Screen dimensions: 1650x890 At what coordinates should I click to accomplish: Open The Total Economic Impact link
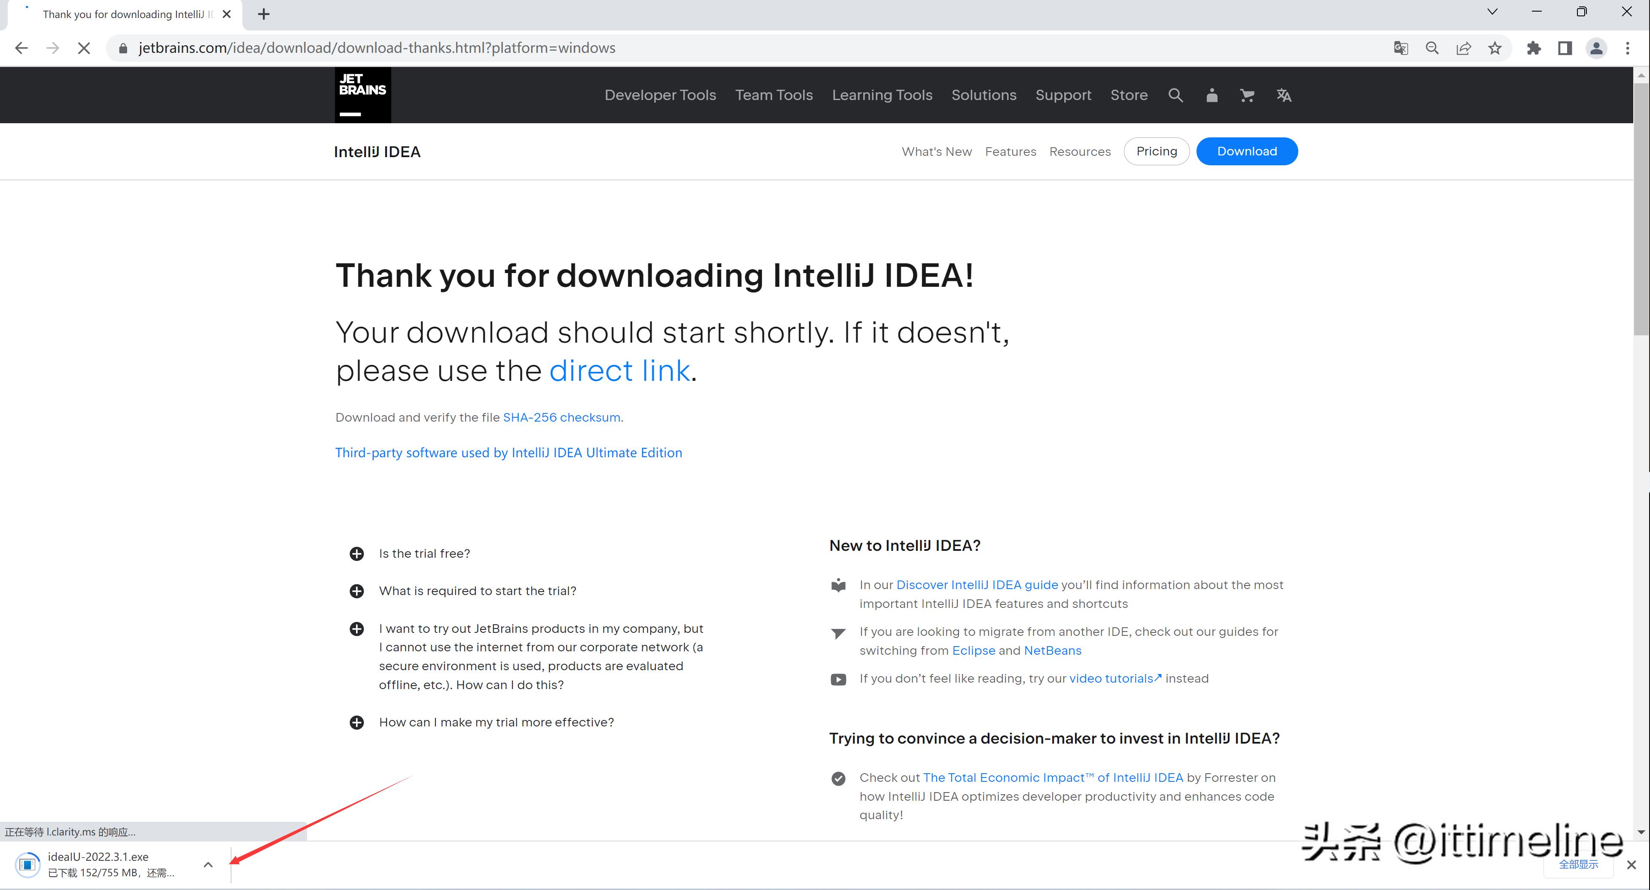[1053, 778]
